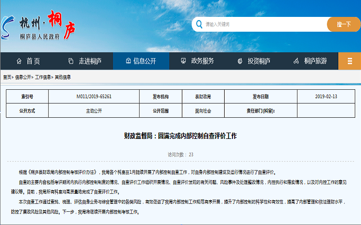
Task: Click the magnifier icon in search box
Action: [x=199, y=24]
